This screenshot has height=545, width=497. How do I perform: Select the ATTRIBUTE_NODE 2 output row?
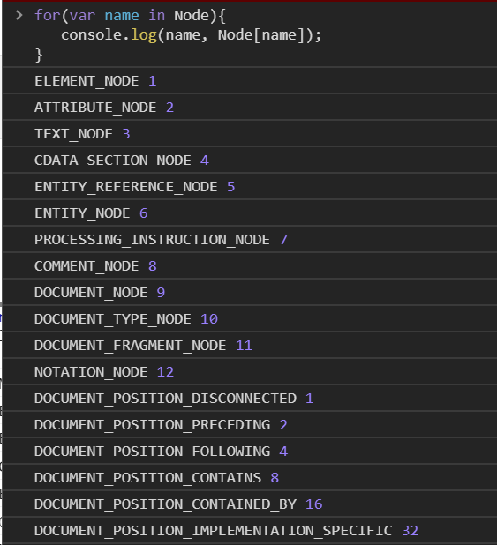tap(250, 107)
